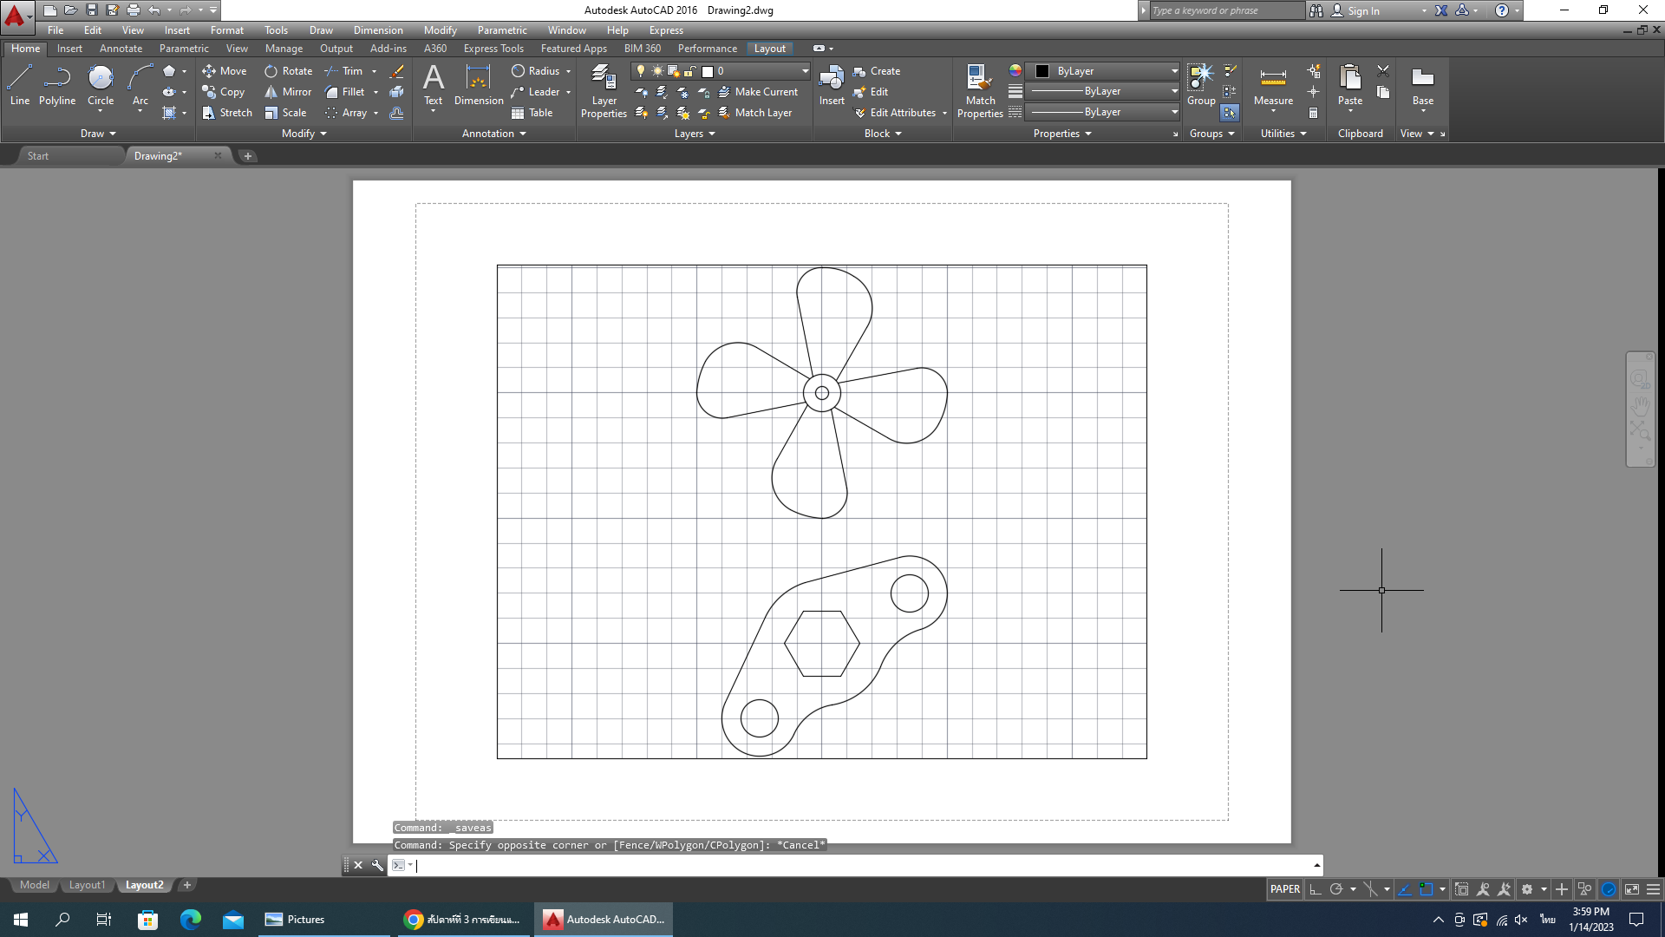The width and height of the screenshot is (1665, 937).
Task: Toggle Hardware Acceleration status icon
Action: point(1609,889)
